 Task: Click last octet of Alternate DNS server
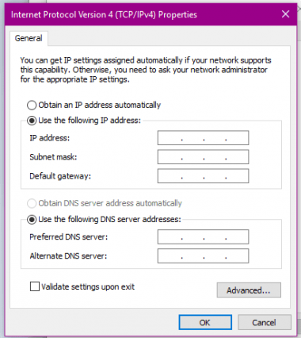pyautogui.click(x=237, y=255)
